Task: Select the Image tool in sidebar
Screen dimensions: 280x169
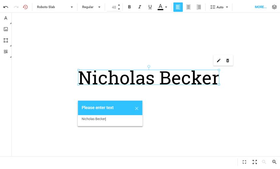Action: (6, 29)
